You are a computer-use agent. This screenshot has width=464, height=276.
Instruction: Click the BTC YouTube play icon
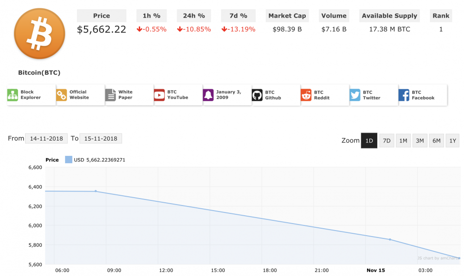(x=160, y=95)
